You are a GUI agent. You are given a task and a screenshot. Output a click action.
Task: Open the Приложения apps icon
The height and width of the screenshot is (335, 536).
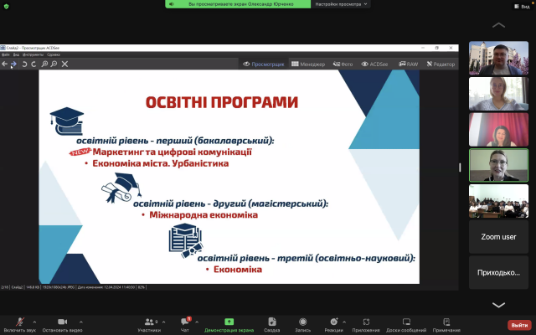(366, 322)
